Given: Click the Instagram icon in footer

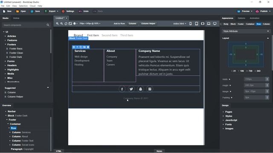Looking at the screenshot, I should (x=150, y=89).
